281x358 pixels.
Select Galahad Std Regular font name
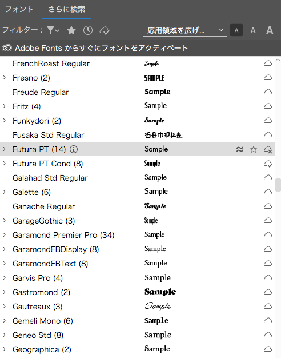click(50, 178)
